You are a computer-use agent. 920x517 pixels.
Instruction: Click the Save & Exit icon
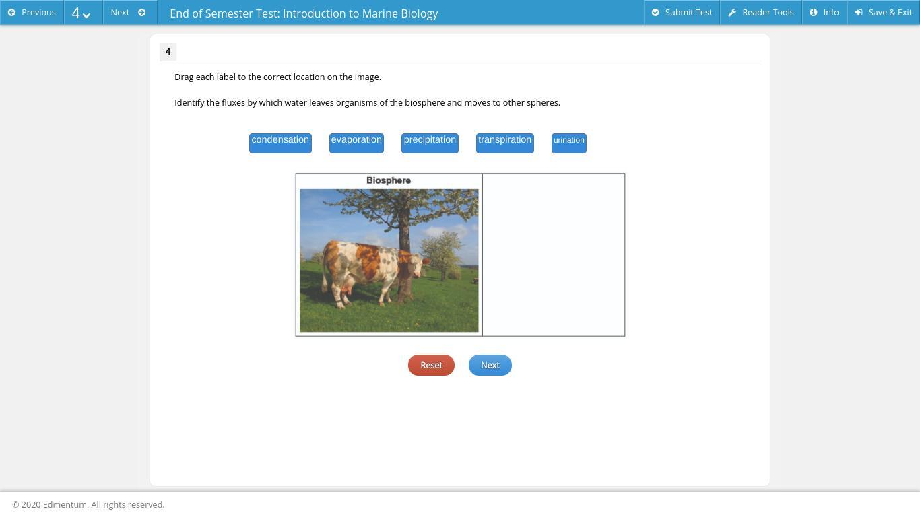pos(859,13)
